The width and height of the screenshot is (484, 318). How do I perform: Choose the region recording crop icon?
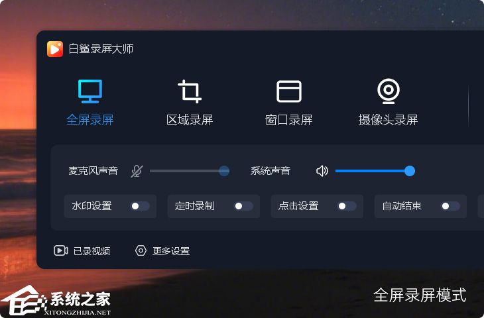[x=190, y=91]
